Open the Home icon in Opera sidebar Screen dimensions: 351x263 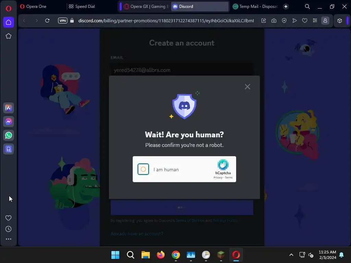pyautogui.click(x=9, y=22)
